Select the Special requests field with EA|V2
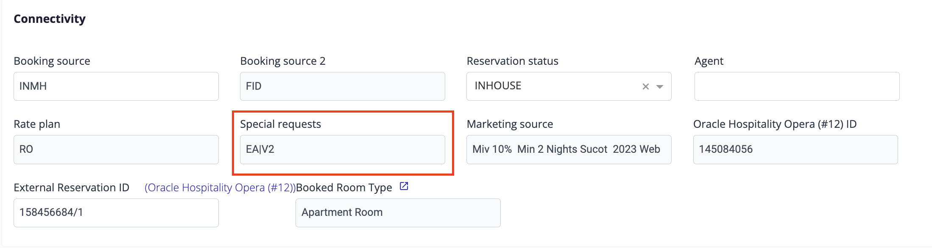Image resolution: width=932 pixels, height=248 pixels. tap(343, 149)
